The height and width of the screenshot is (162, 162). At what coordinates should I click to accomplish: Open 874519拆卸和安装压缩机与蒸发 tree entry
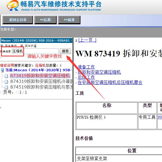click(x=41, y=87)
